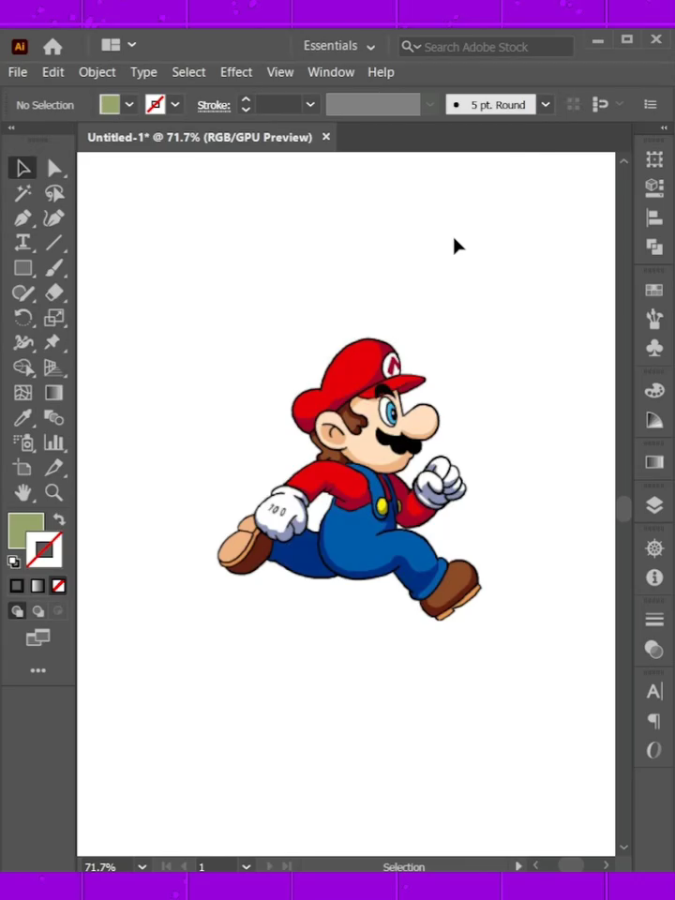Set paint mode to None
Screen dimensions: 675x900
(x=58, y=585)
